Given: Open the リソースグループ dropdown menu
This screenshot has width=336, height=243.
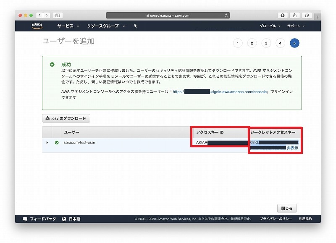Looking at the screenshot, I should (106, 26).
